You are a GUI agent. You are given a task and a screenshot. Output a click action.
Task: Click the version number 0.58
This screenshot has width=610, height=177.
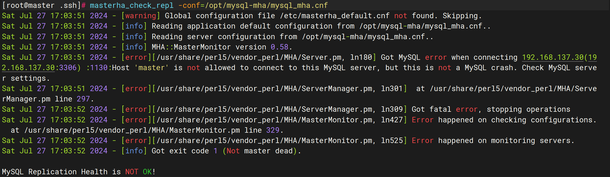click(279, 47)
